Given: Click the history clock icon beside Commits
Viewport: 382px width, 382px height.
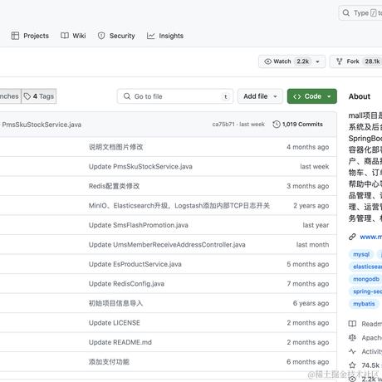Looking at the screenshot, I should pos(277,125).
